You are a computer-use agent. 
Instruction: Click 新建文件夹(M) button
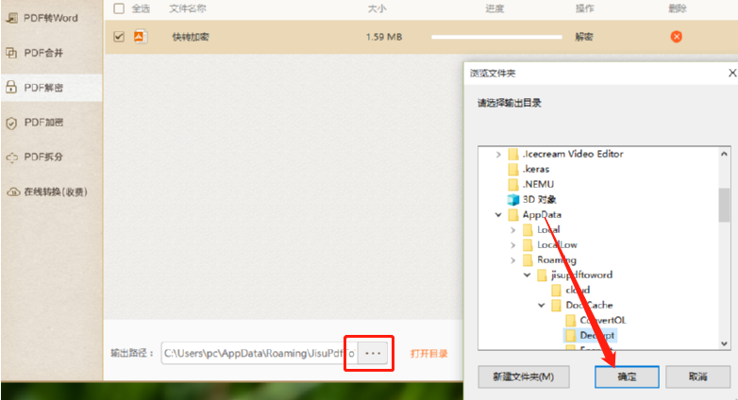tap(524, 377)
